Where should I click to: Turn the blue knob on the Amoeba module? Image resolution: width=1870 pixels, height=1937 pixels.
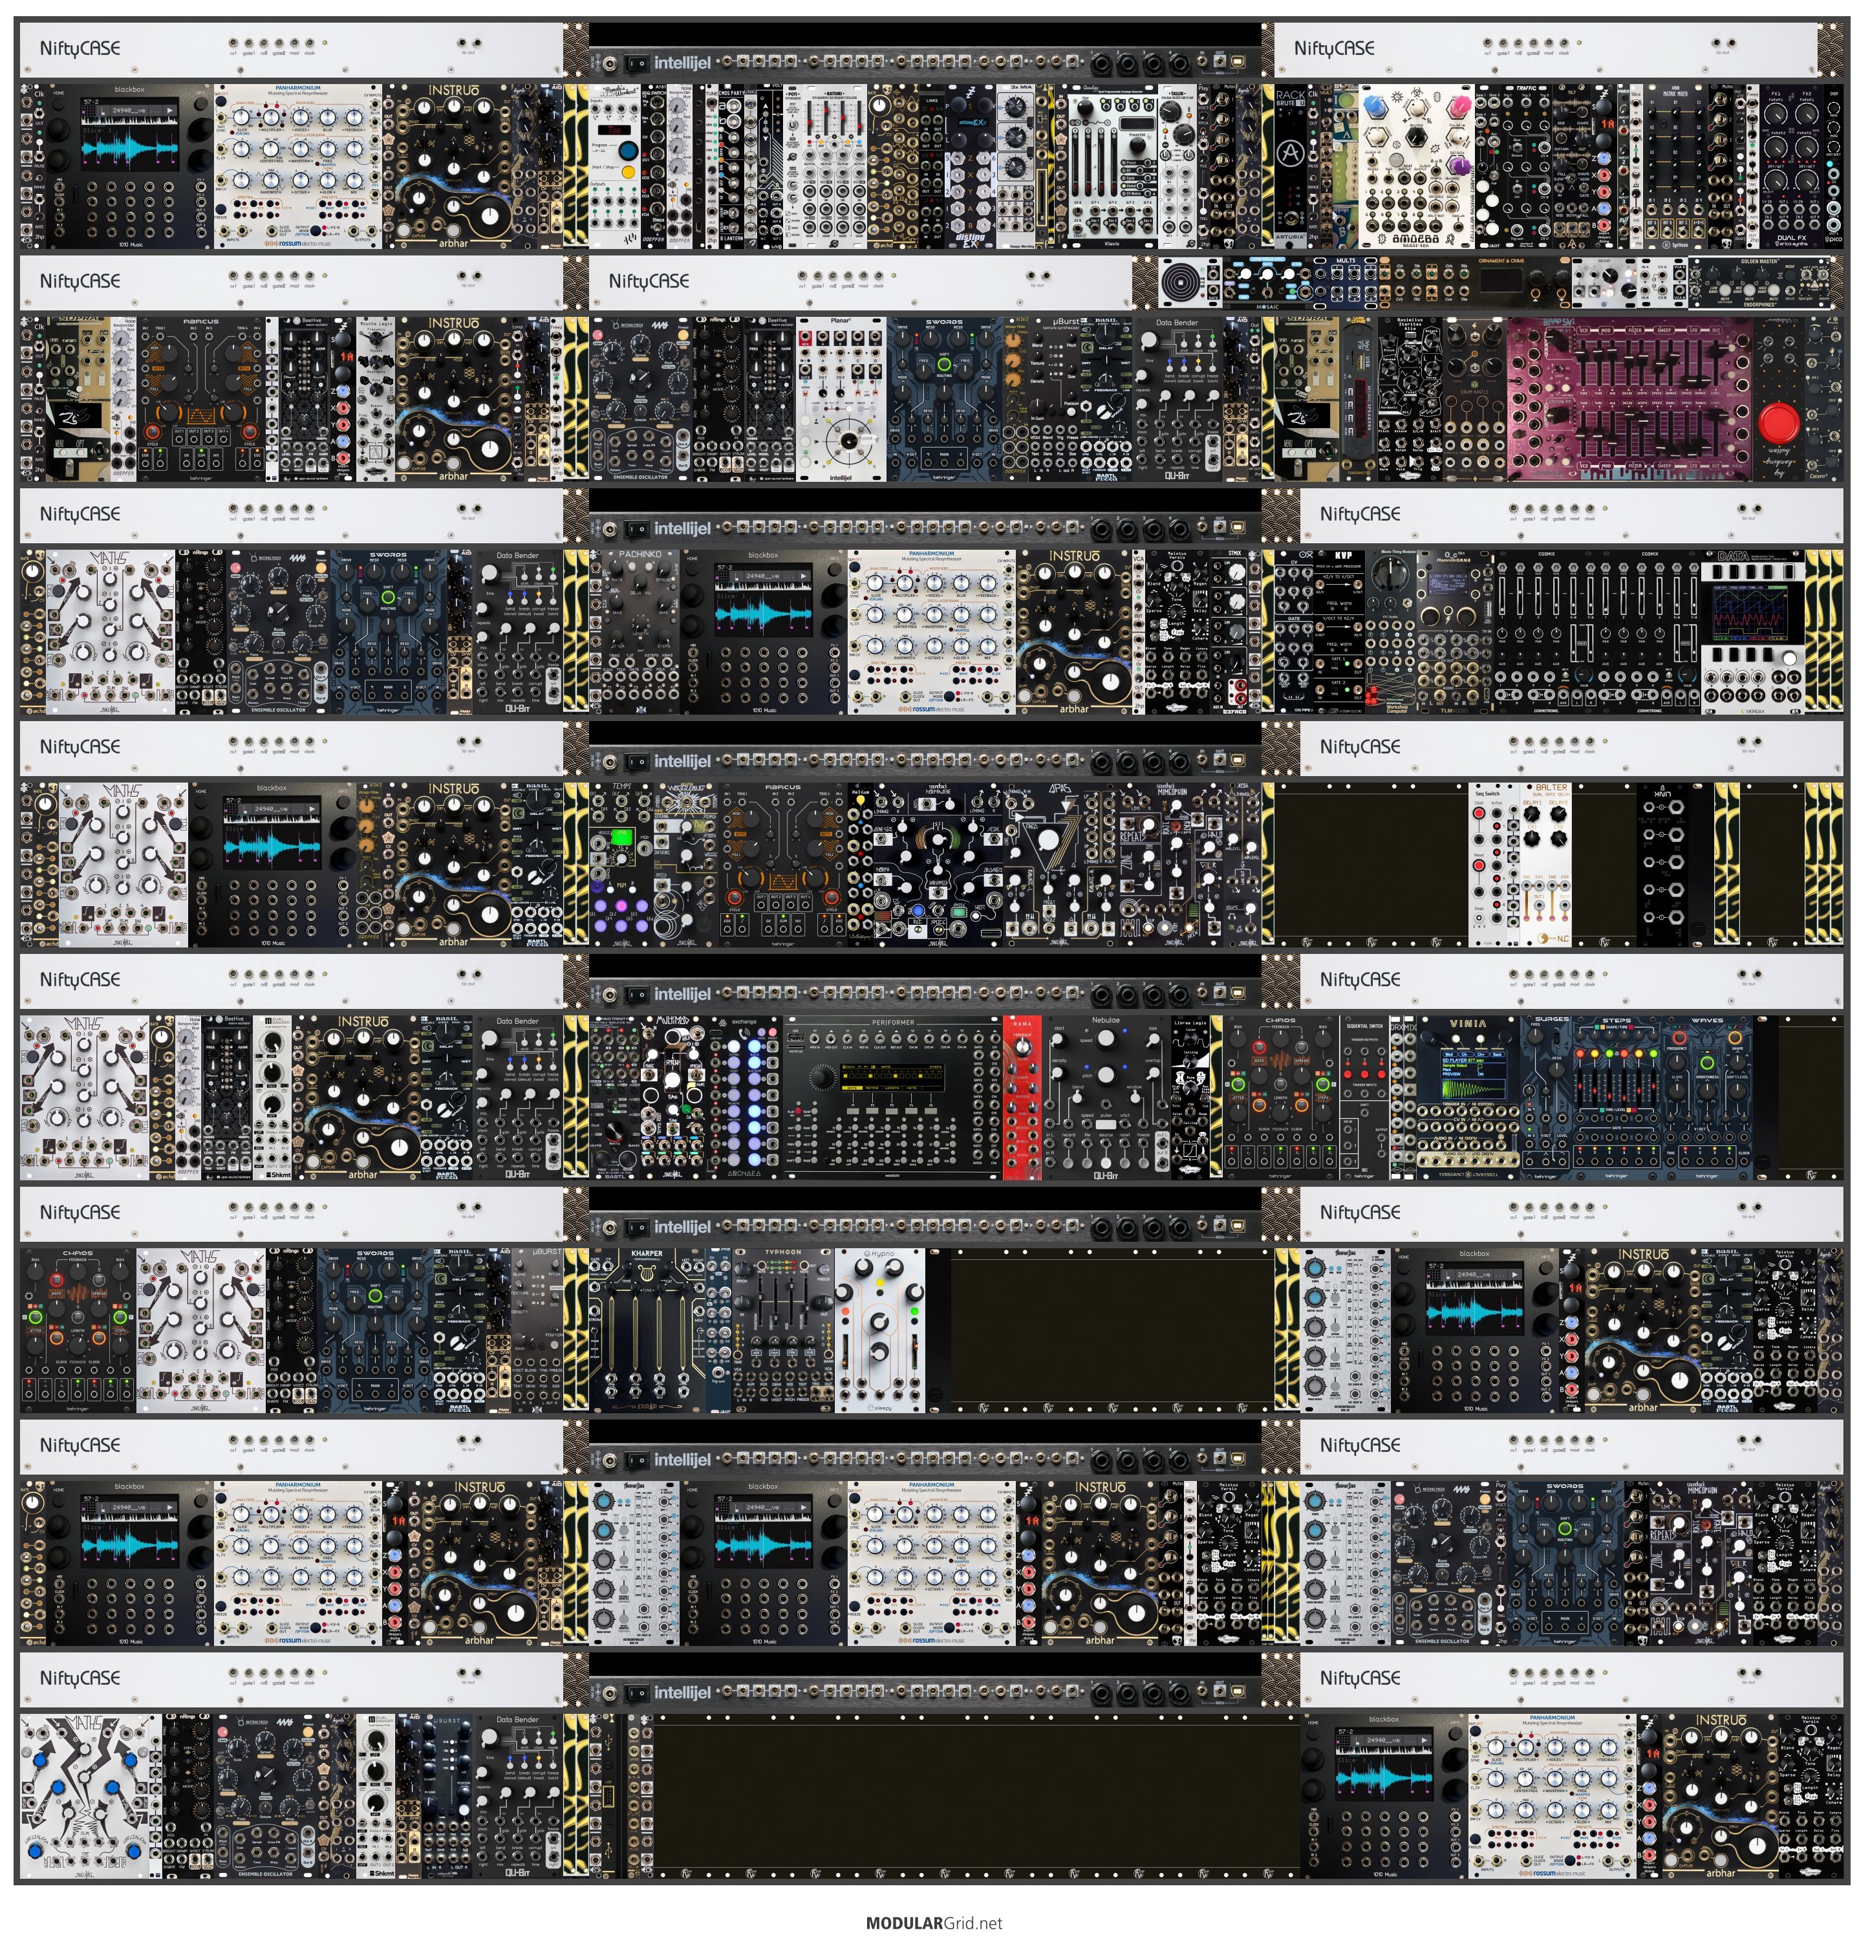(1375, 107)
